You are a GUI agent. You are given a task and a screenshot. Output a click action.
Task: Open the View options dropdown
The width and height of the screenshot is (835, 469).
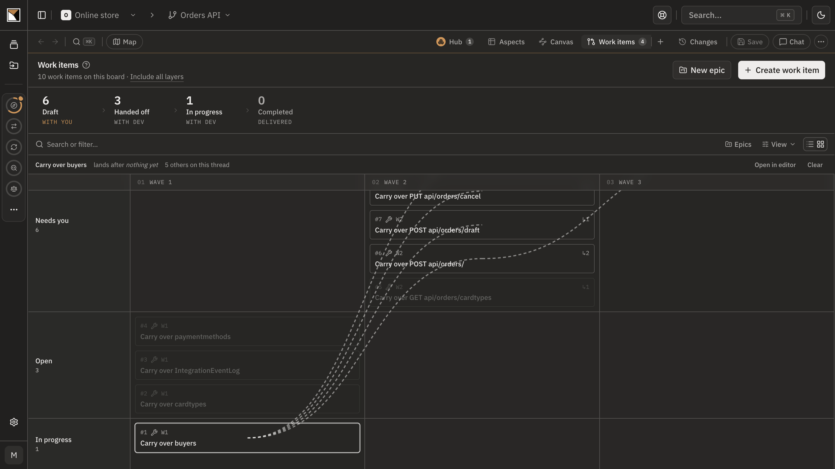778,144
